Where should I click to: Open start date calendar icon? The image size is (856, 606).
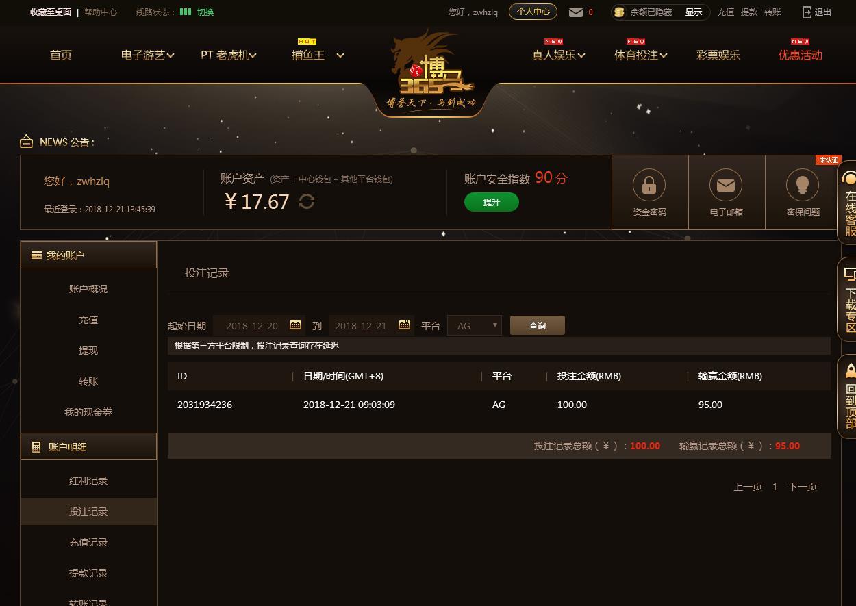tap(295, 325)
